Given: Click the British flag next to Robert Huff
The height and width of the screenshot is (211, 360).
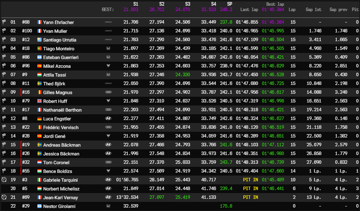Looking at the screenshot, I should (40, 101).
